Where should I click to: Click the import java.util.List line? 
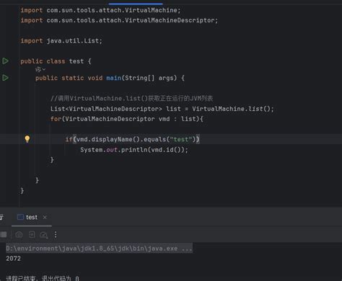tap(61, 41)
